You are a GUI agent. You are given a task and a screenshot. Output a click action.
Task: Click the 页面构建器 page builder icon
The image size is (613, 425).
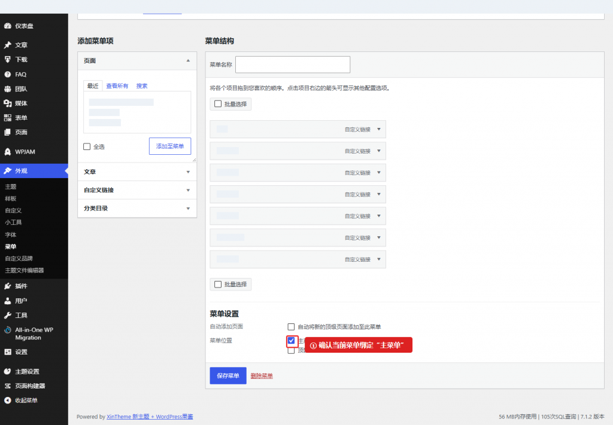(7, 386)
